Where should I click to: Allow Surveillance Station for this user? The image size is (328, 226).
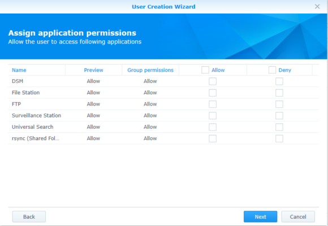point(213,116)
